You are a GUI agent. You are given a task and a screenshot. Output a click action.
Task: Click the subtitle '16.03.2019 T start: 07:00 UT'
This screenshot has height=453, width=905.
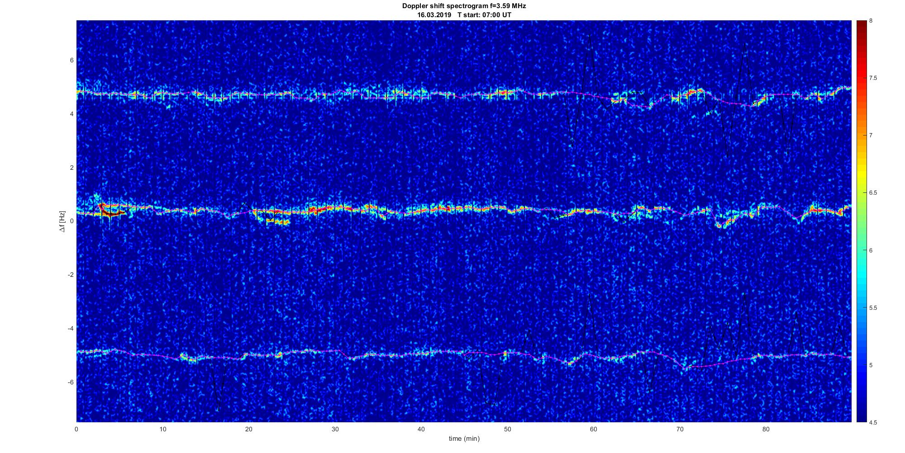[464, 15]
